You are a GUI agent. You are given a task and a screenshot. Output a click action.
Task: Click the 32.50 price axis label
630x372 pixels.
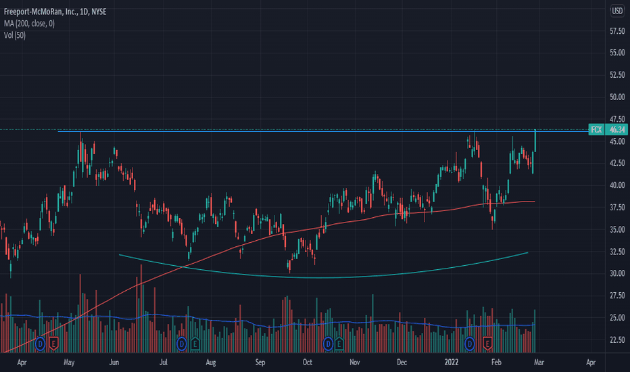[x=617, y=252]
